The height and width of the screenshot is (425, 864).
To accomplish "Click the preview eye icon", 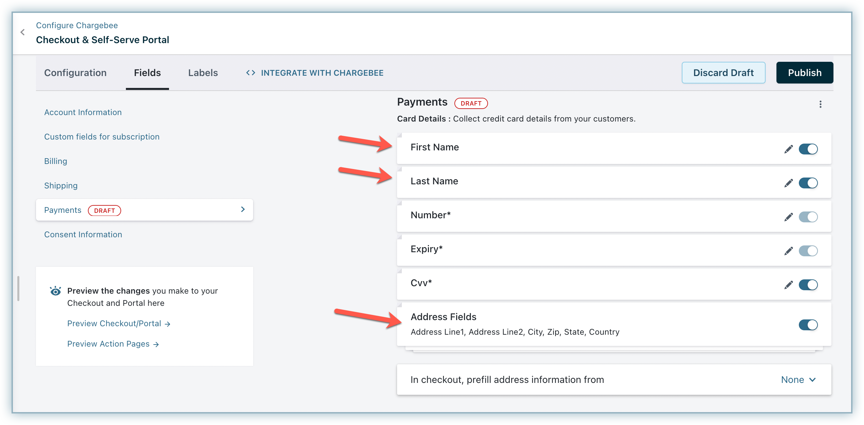I will pos(55,291).
